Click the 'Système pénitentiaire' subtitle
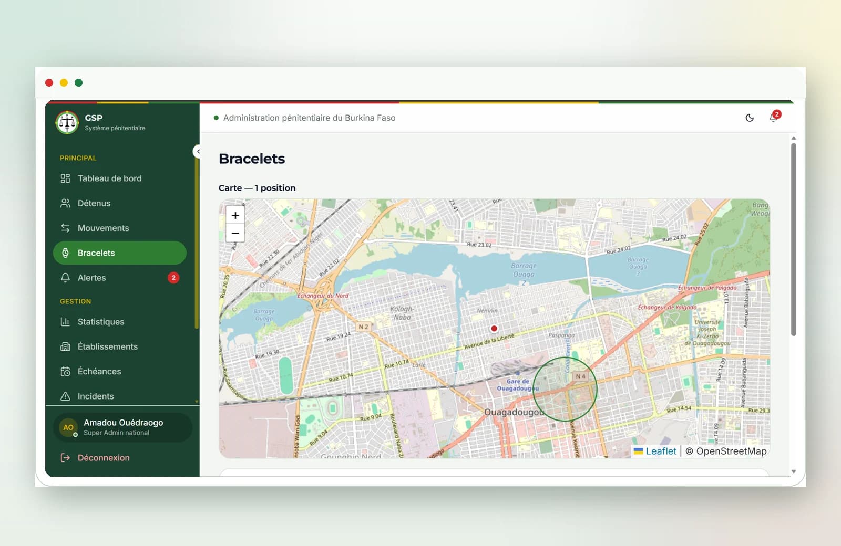The width and height of the screenshot is (841, 546). [x=115, y=128]
